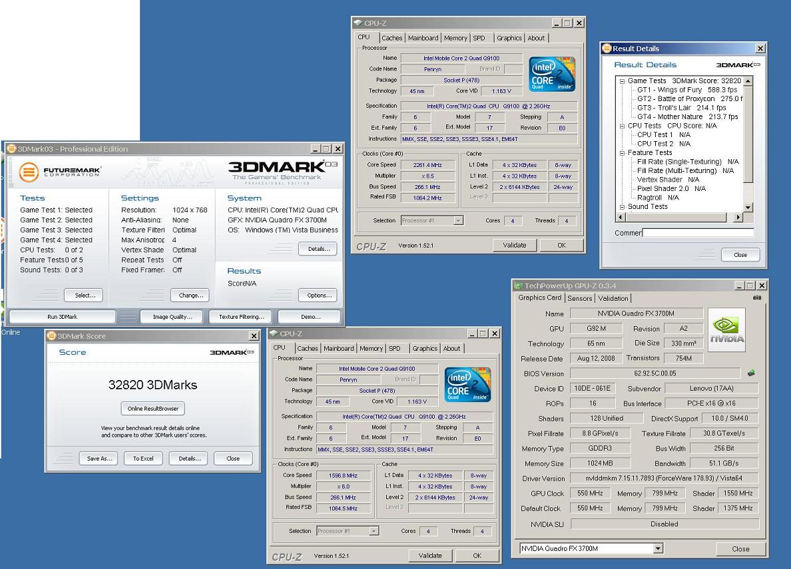Open Memory tab in upper CPU-Z

pos(455,38)
